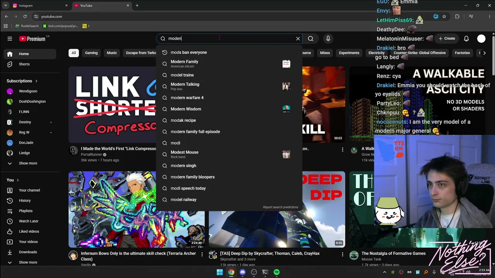495x278 pixels.
Task: Expand the Subscriptions section header
Action: 22,81
